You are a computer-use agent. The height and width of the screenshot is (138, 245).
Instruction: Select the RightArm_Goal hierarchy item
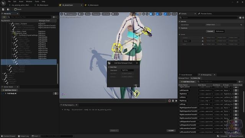(x=21, y=33)
